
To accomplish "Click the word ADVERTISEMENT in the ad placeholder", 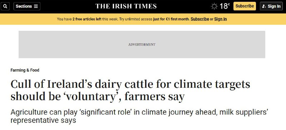I will (x=142, y=45).
